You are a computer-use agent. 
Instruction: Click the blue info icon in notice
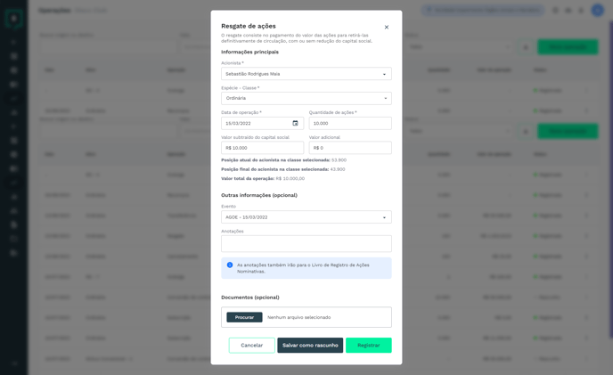point(230,265)
